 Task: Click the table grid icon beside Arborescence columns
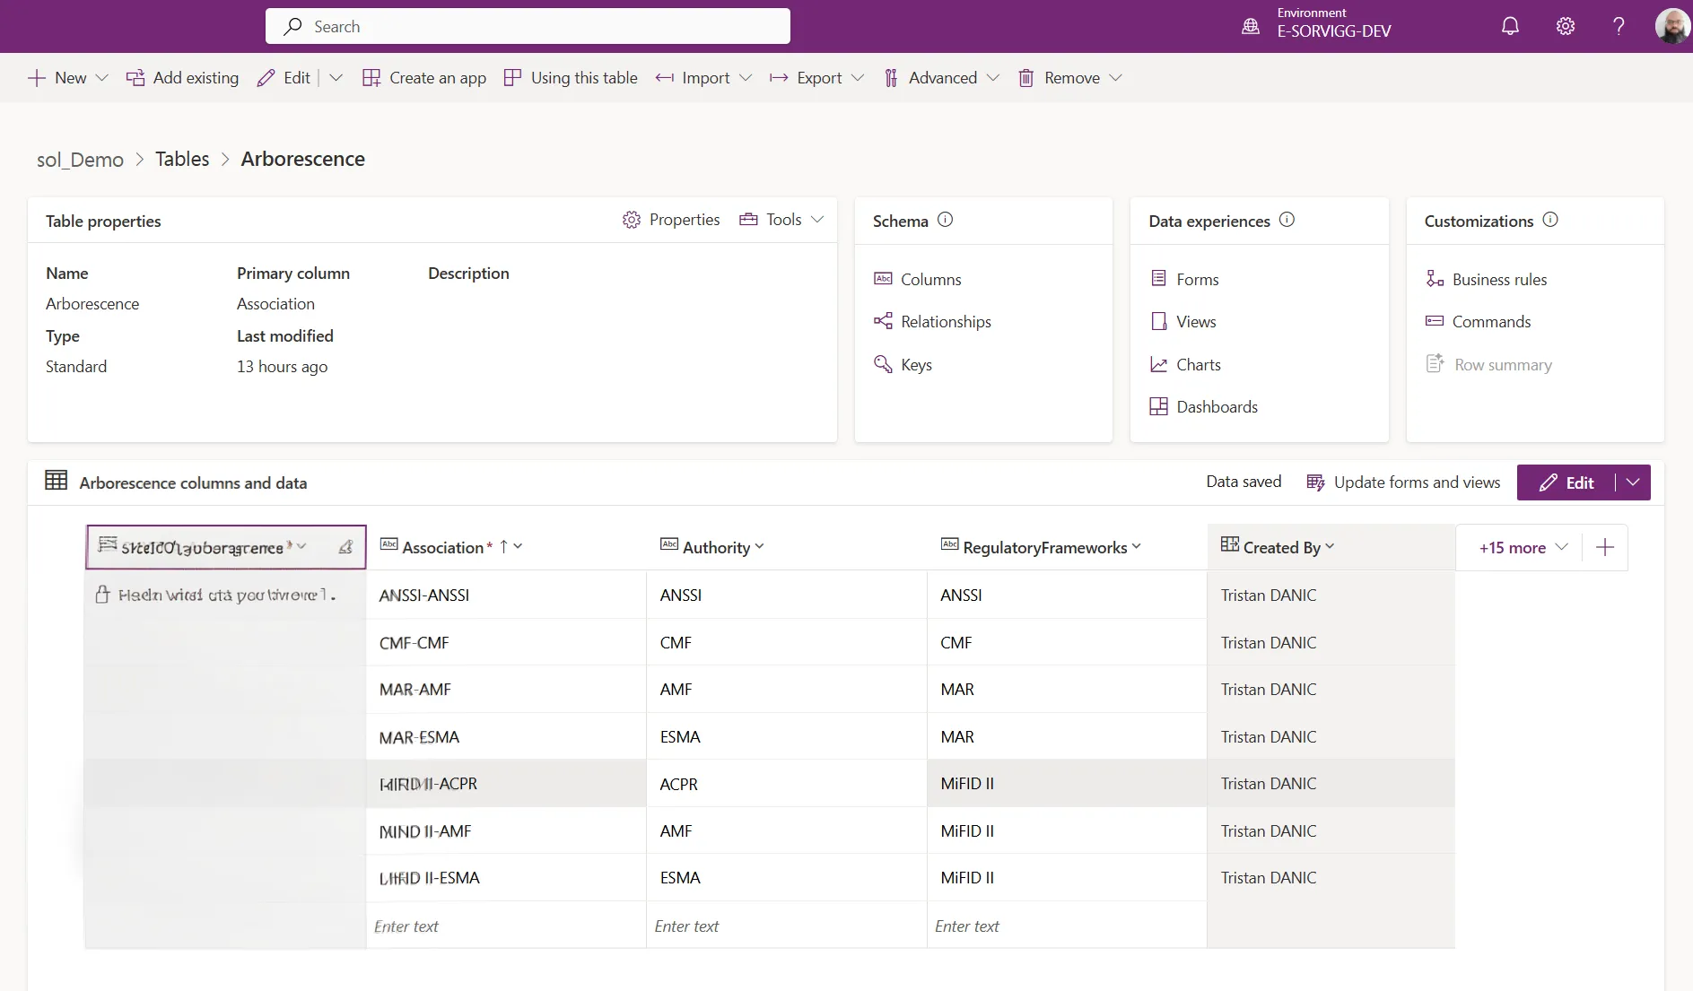pyautogui.click(x=57, y=481)
